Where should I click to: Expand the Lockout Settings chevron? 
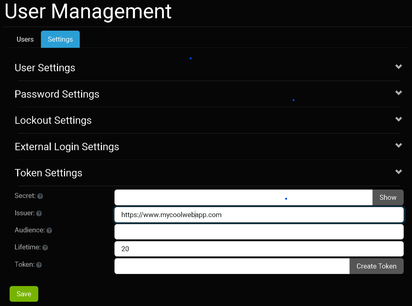[x=398, y=119]
